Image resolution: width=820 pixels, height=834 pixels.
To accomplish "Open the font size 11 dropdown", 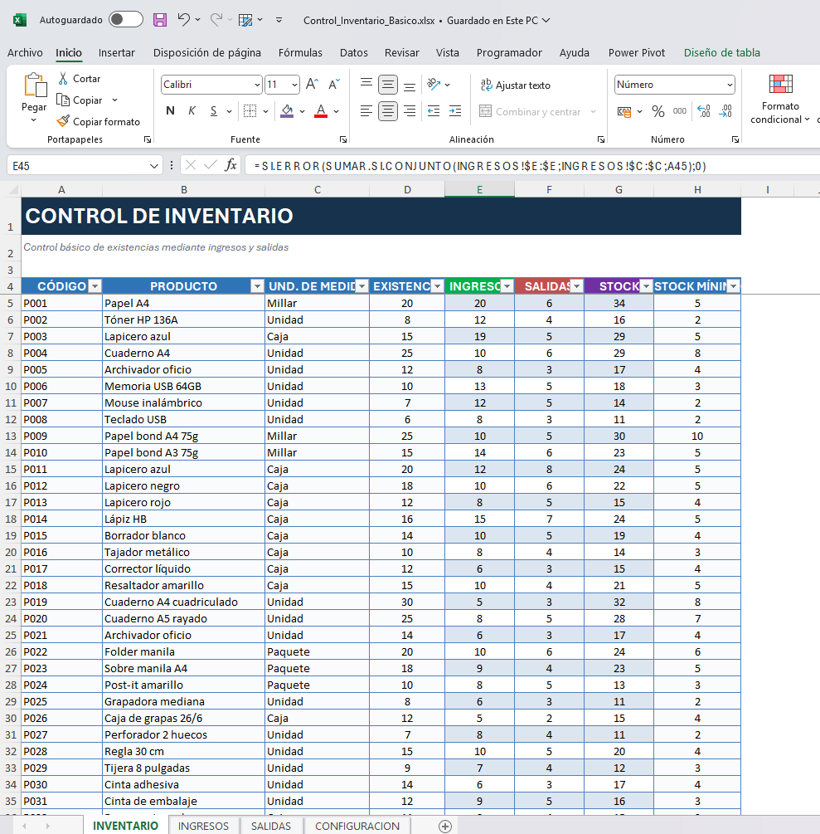I will [x=294, y=85].
